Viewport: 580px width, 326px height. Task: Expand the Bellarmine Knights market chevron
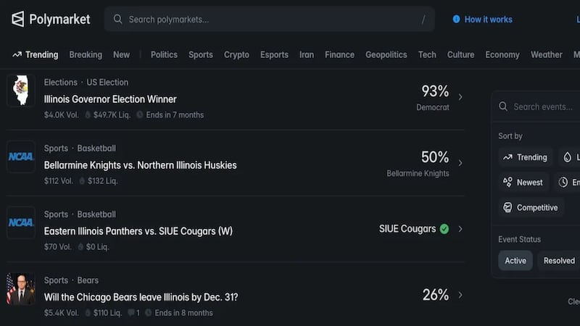(460, 163)
